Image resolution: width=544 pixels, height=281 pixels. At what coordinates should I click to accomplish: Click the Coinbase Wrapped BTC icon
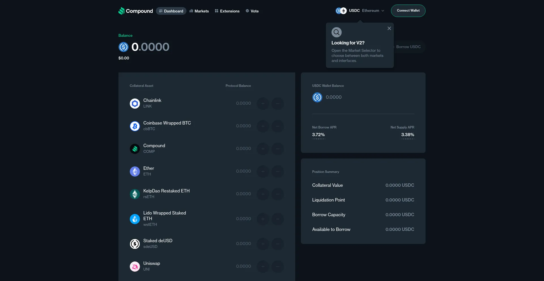point(135,126)
